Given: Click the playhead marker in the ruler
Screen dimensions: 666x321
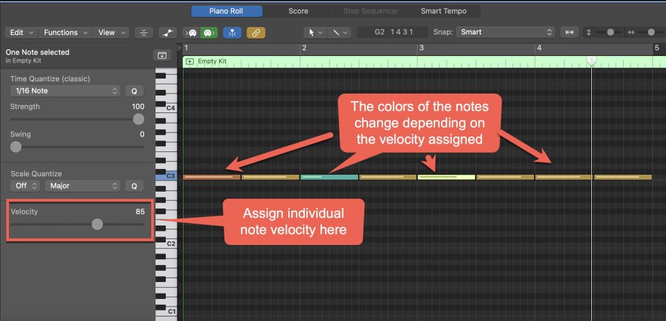Looking at the screenshot, I should tap(591, 60).
